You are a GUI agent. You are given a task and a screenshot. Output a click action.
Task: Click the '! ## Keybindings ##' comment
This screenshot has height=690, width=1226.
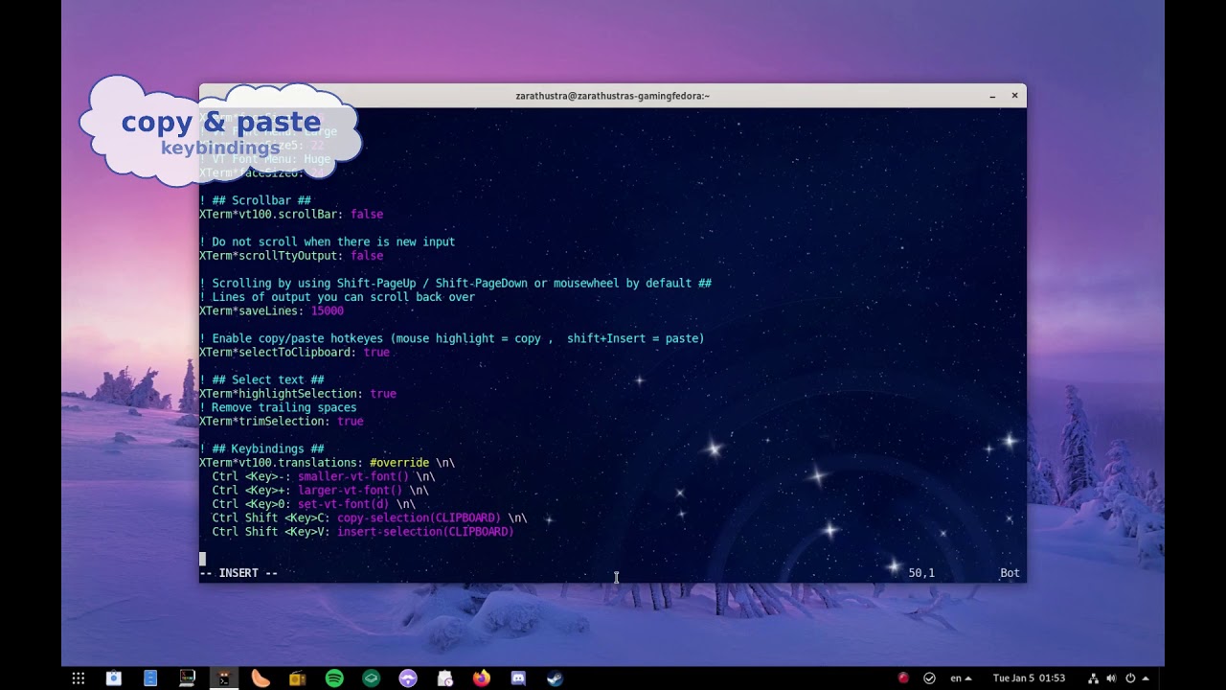(261, 448)
